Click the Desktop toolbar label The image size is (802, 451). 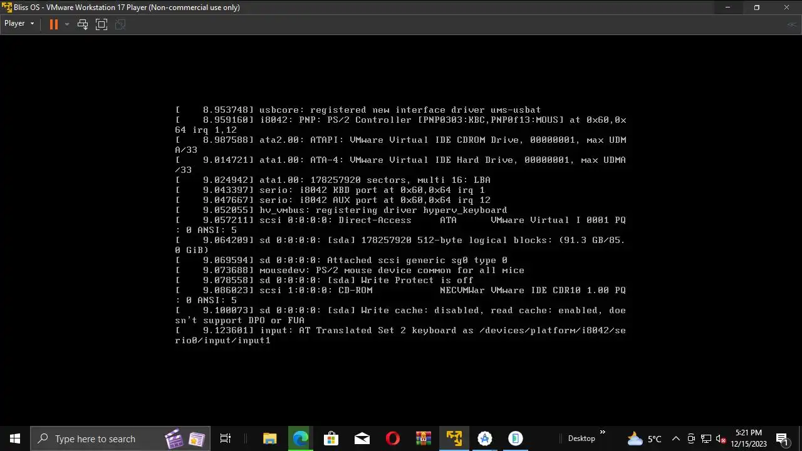click(x=581, y=438)
